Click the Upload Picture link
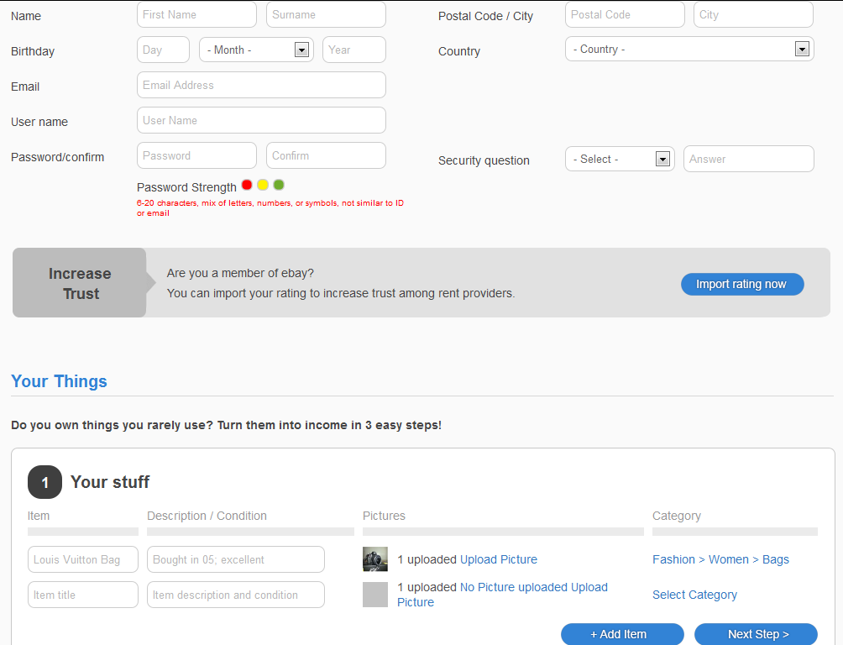The image size is (843, 645). click(x=499, y=559)
